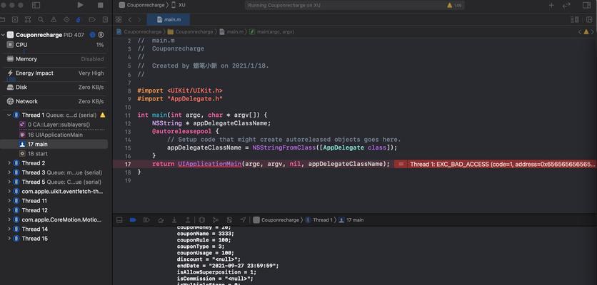Viewport: 597px width, 285px height.
Task: Expand com.apple.CoreMotion thread
Action: coord(9,219)
